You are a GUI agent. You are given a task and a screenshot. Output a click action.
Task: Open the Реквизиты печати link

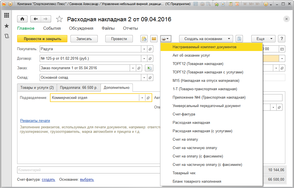[x=35, y=120]
